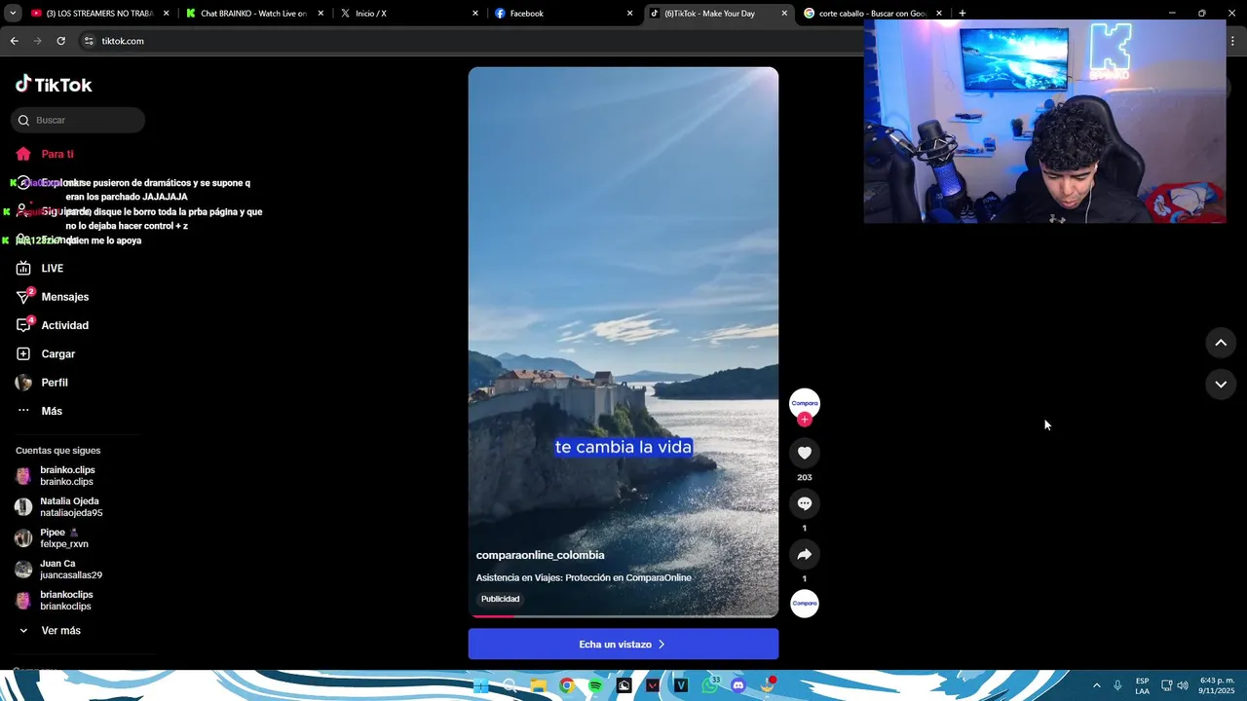Switch to Inicio / X tab
1247x701 pixels.
pos(409,14)
